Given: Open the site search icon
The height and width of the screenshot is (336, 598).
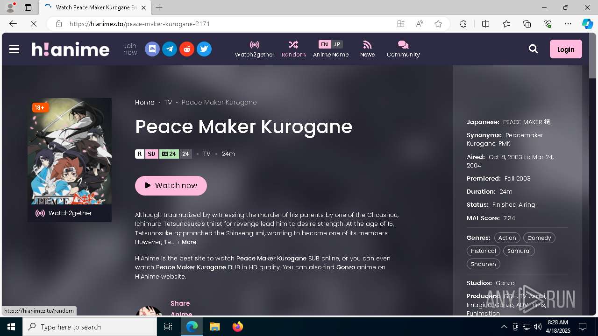Looking at the screenshot, I should pyautogui.click(x=533, y=49).
